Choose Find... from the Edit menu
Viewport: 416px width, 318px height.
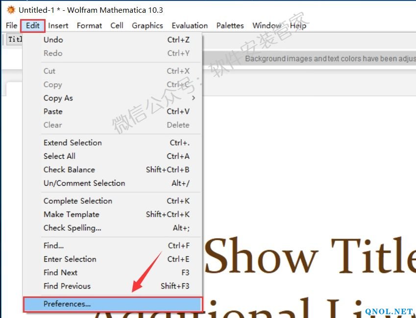tap(53, 245)
